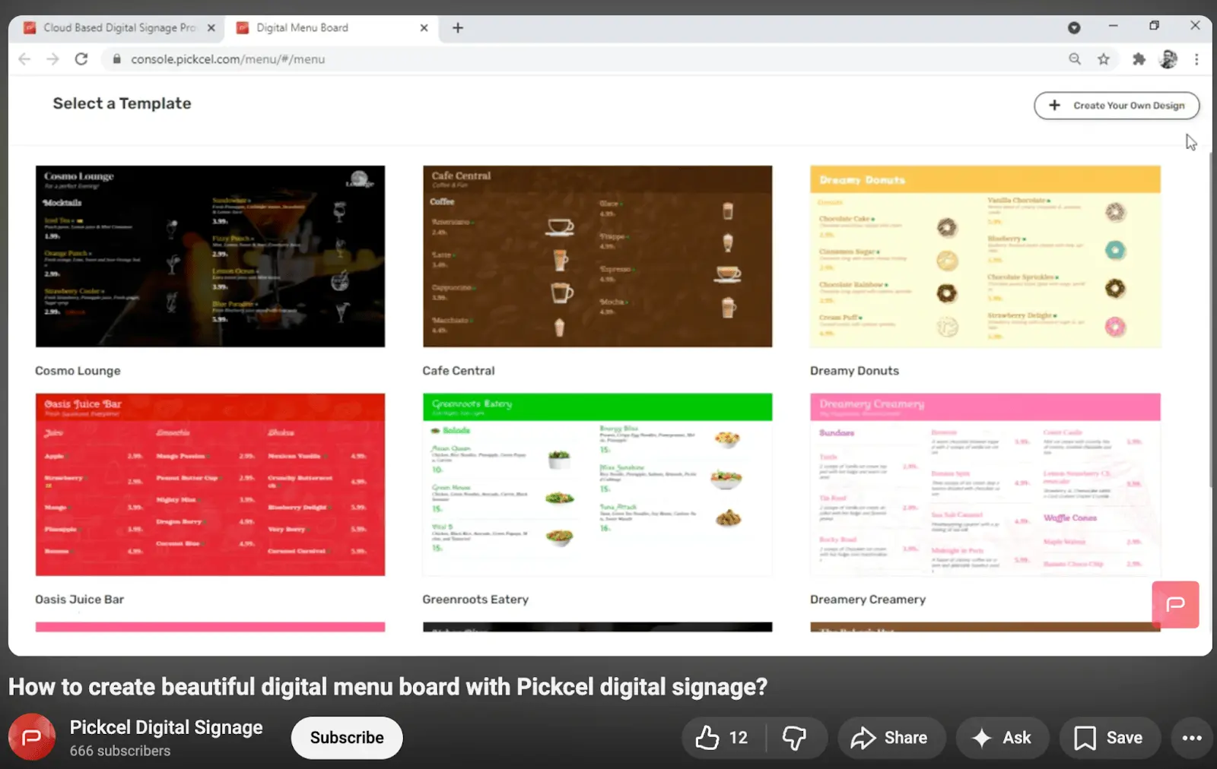Click the browser back arrow

(x=24, y=59)
